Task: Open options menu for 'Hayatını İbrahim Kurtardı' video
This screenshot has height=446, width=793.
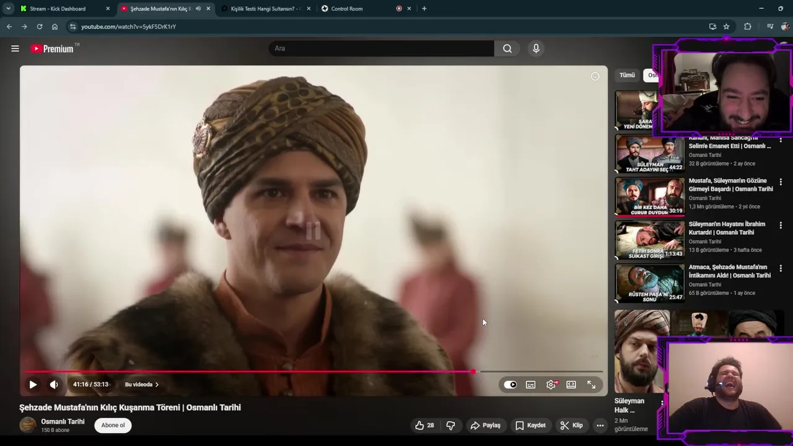Action: (781, 225)
